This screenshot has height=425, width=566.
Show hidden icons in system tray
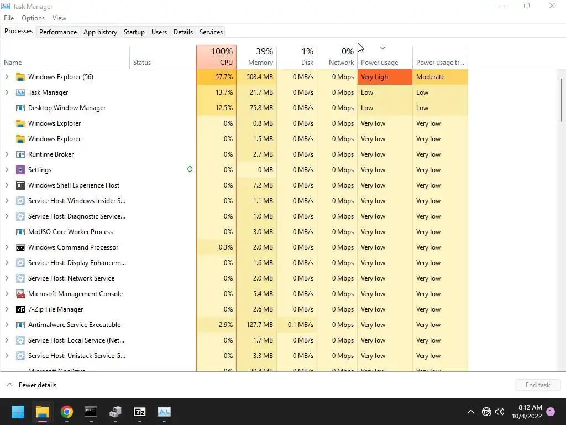(x=471, y=412)
